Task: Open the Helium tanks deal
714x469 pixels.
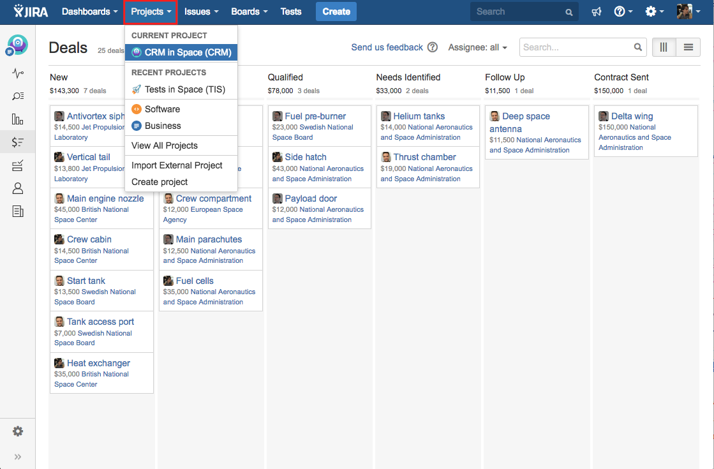Action: point(419,117)
